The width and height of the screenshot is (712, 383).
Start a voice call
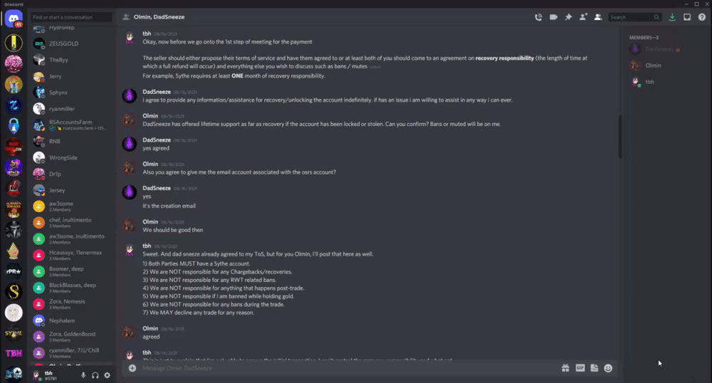(538, 16)
